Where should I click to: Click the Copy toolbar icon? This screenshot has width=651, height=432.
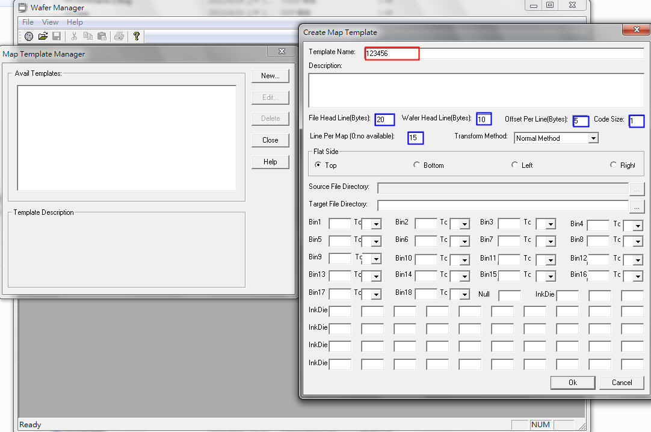pos(88,36)
